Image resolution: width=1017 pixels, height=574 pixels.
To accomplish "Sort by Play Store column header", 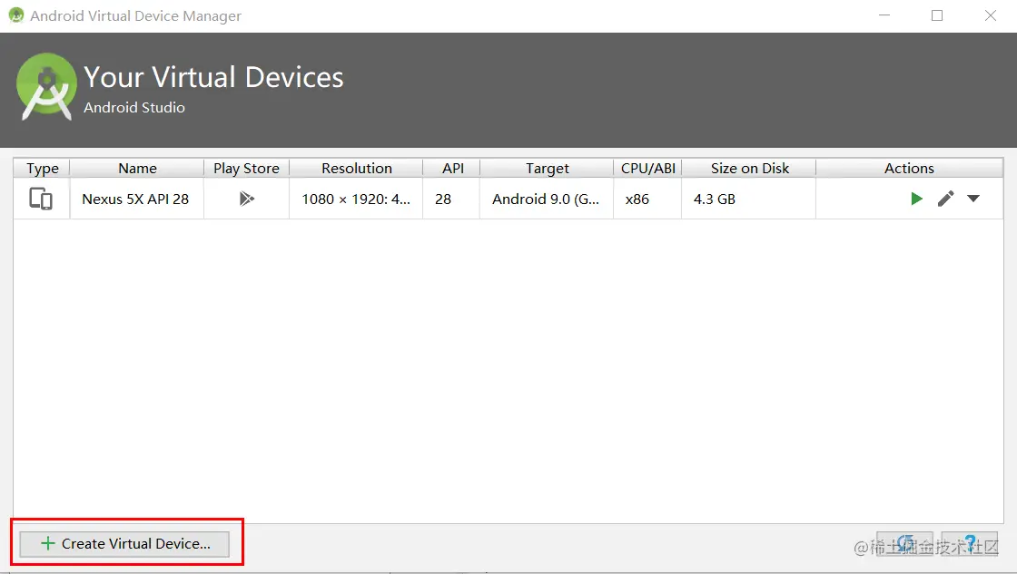I will [x=246, y=169].
